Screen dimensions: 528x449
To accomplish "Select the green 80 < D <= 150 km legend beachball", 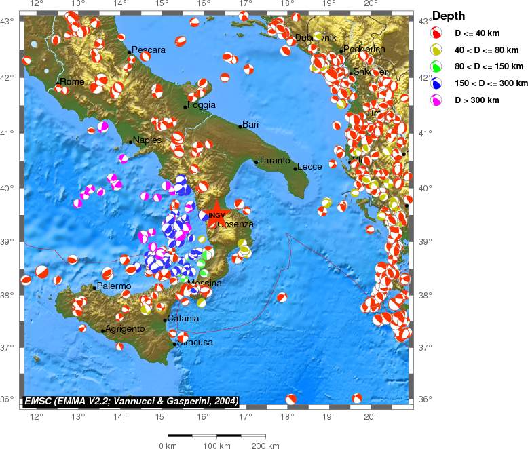I will [436, 66].
